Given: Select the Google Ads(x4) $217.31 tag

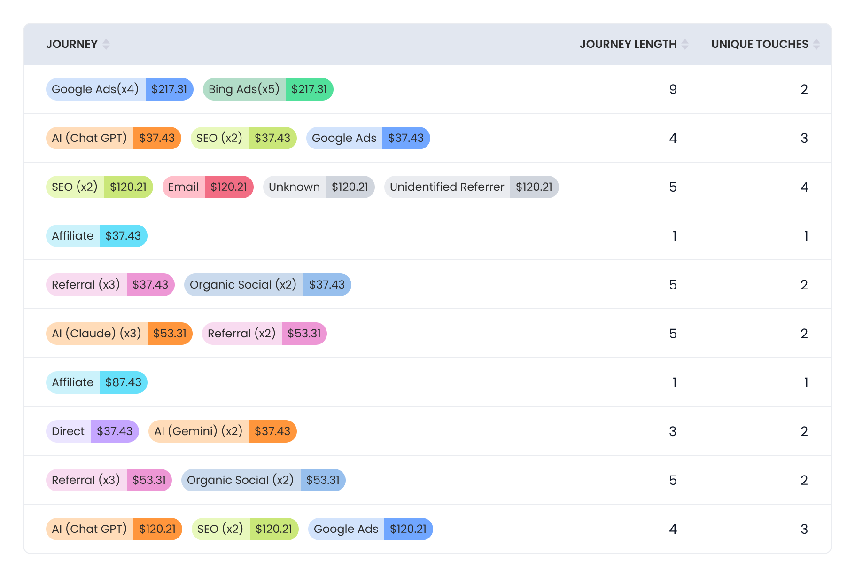Looking at the screenshot, I should point(120,89).
